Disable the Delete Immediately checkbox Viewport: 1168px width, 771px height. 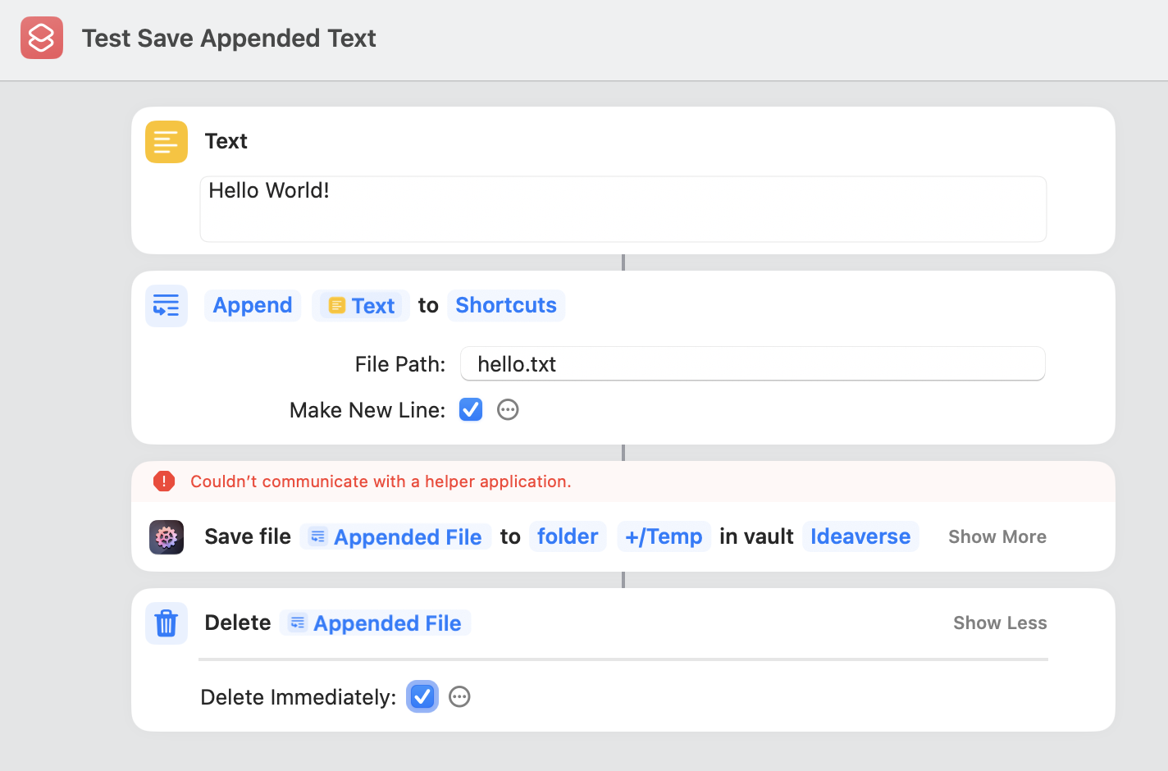tap(422, 697)
